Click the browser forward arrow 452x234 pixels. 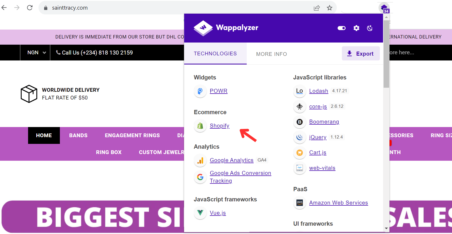tap(17, 7)
